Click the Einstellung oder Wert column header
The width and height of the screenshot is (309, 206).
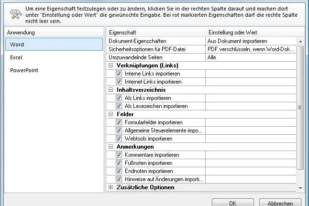pyautogui.click(x=255, y=33)
